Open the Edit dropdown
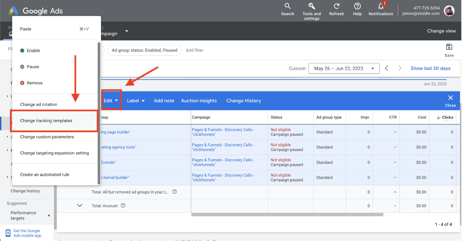 pyautogui.click(x=111, y=101)
